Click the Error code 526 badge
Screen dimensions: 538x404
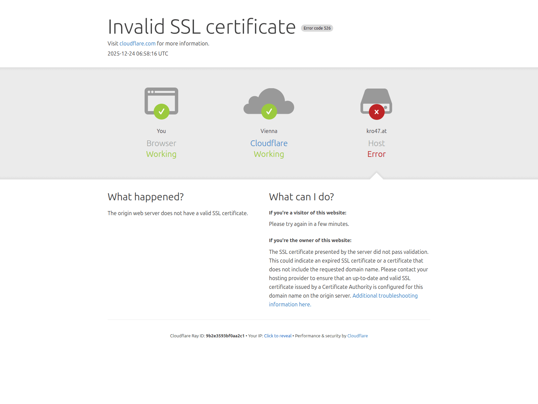(317, 28)
